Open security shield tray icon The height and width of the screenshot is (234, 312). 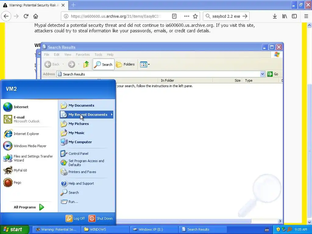(x=278, y=229)
